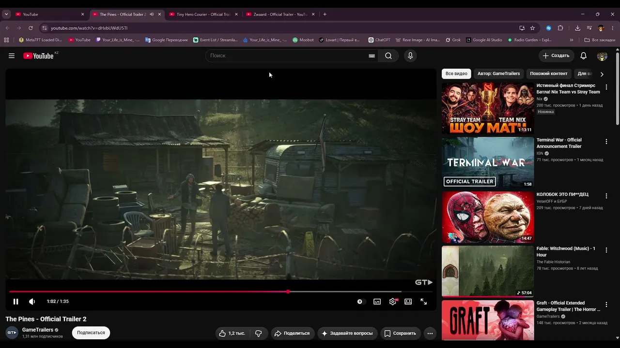
Task: Mute The Pines tab audio icon
Action: tap(152, 14)
